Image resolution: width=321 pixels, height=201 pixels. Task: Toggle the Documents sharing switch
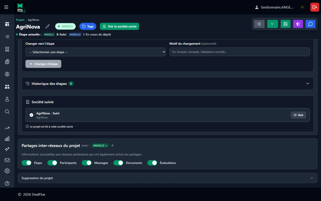(118, 163)
